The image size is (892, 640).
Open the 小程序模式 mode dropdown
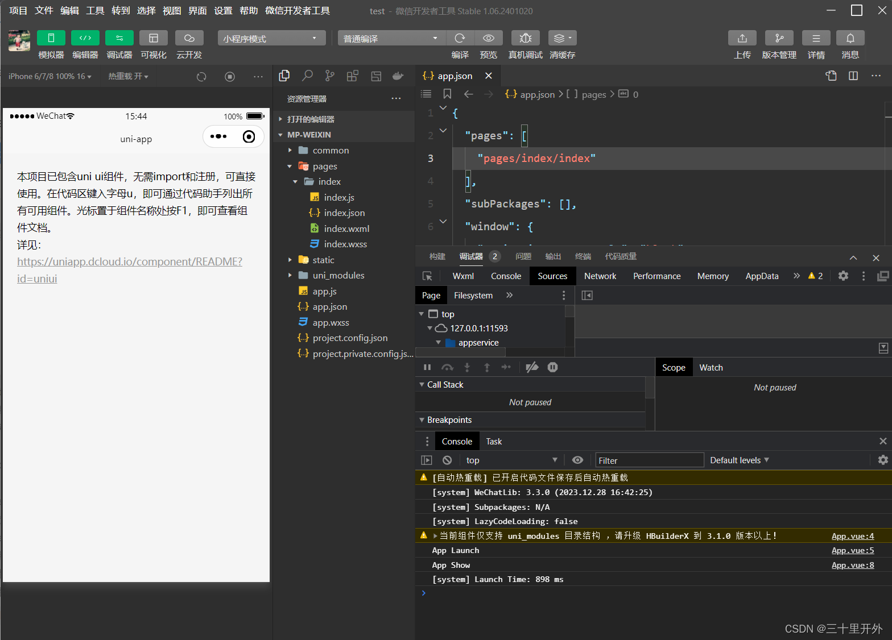[x=271, y=38]
